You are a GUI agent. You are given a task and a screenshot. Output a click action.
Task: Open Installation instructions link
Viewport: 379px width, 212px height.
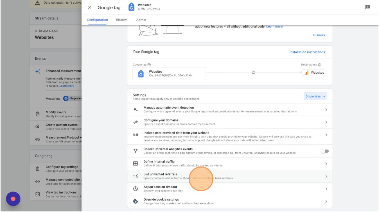(307, 52)
